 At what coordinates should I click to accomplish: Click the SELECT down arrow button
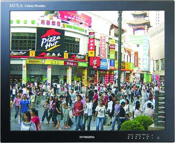(132, 138)
